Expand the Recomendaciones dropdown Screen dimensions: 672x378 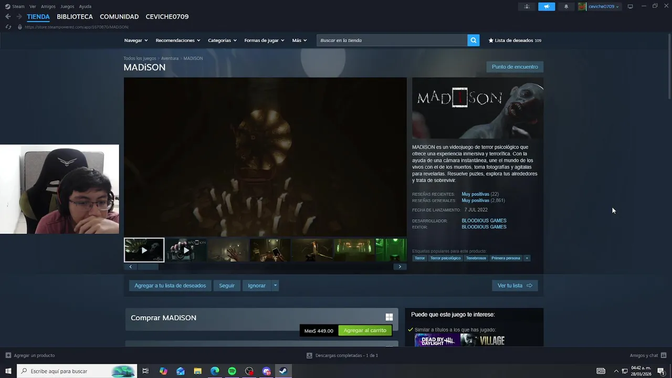tap(178, 40)
